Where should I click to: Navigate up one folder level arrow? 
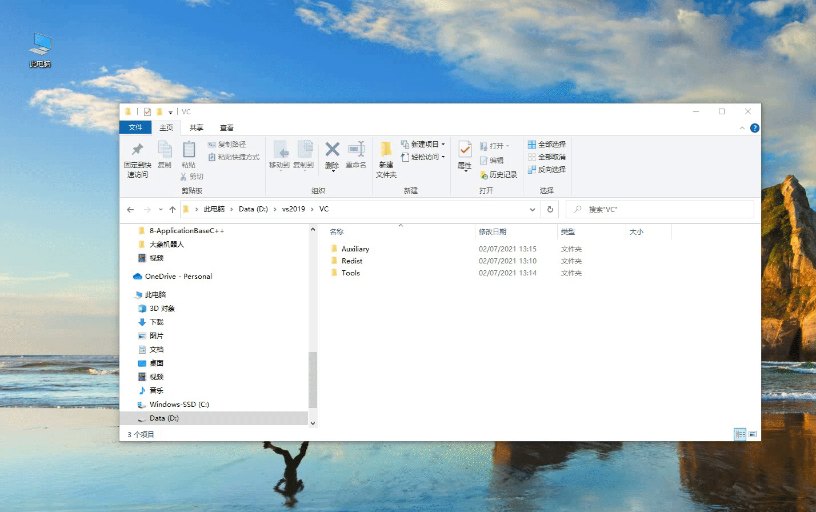(173, 210)
